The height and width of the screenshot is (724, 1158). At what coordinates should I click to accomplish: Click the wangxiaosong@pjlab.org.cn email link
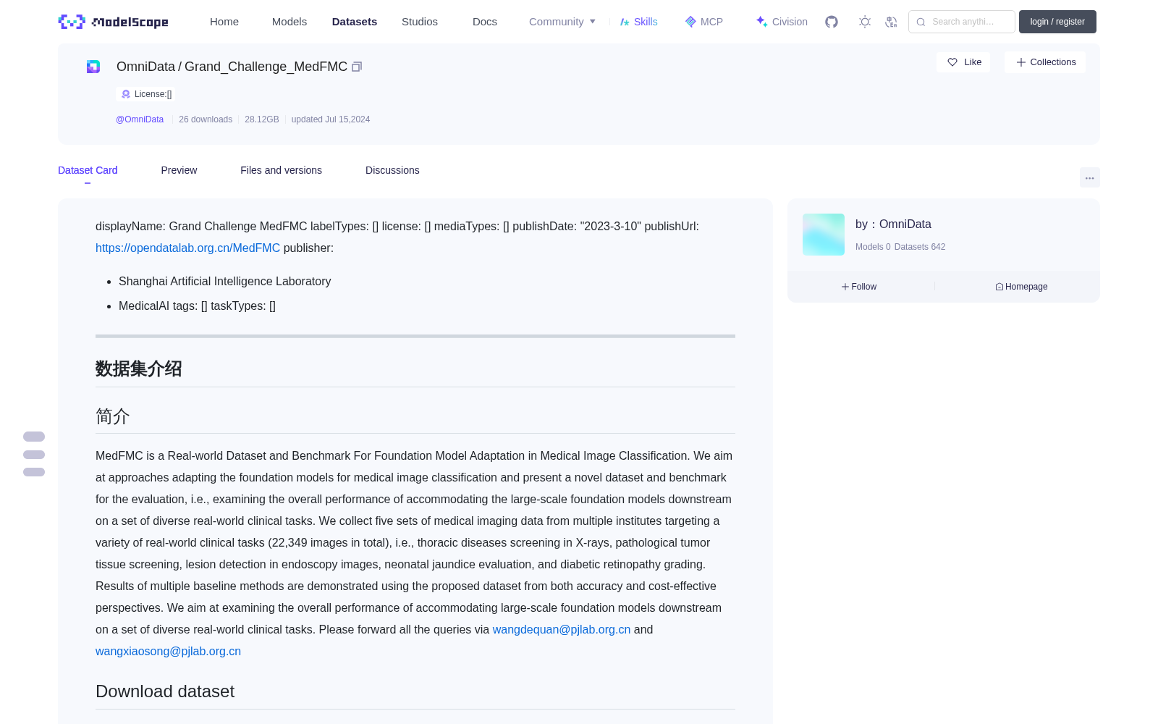tap(168, 651)
